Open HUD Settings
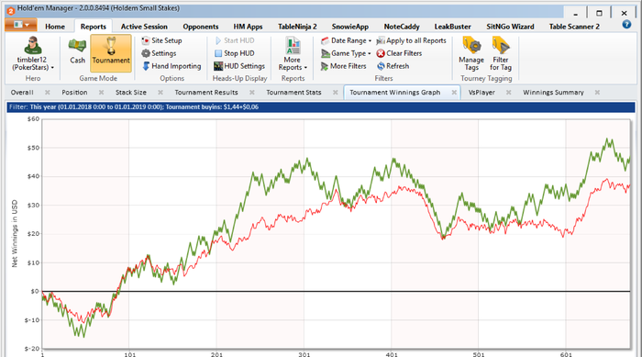 pos(239,66)
